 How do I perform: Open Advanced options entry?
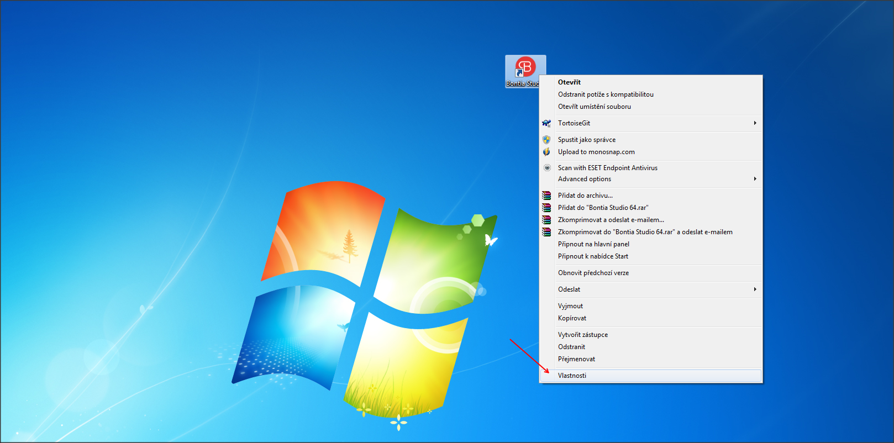click(651, 179)
